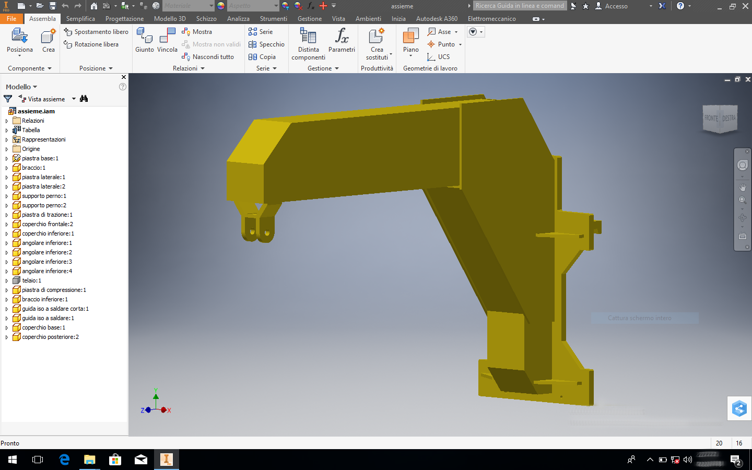Click the share A360 icon in viewport corner
The width and height of the screenshot is (752, 470).
tap(739, 408)
